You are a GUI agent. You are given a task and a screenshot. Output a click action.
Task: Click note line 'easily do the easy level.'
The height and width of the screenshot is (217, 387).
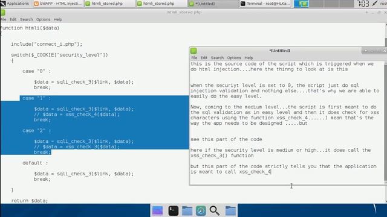(x=226, y=96)
